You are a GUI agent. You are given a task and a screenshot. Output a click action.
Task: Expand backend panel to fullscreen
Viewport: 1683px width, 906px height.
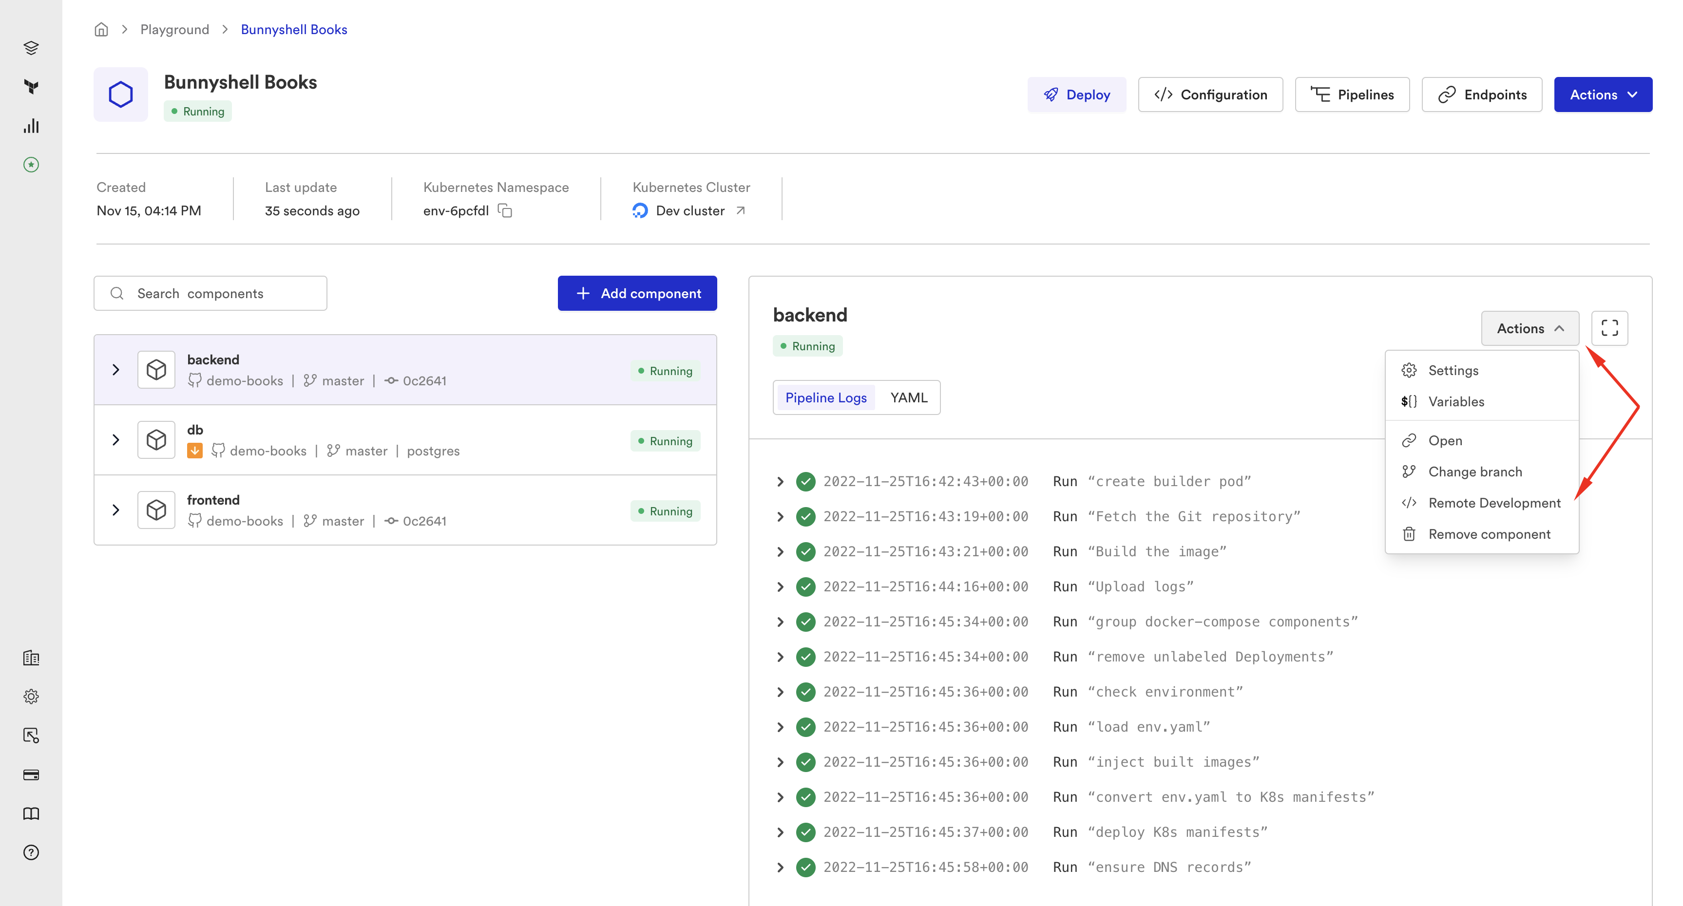pos(1609,328)
